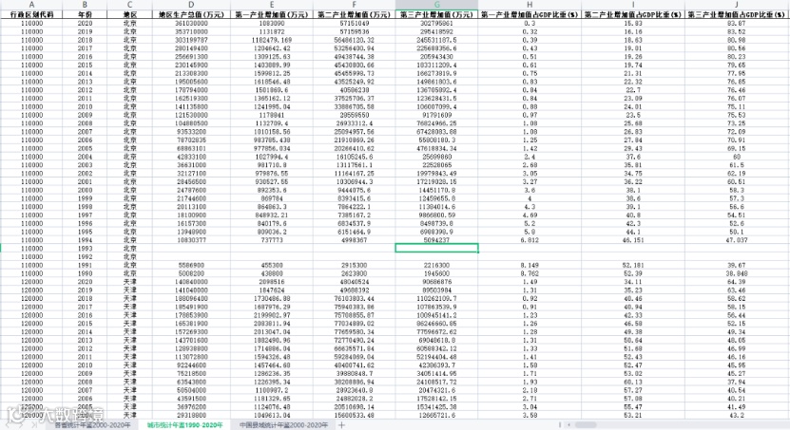Open the 中国县域统计年鉴2000-2020年 sheet tab
This screenshot has width=790, height=430.
(283, 425)
